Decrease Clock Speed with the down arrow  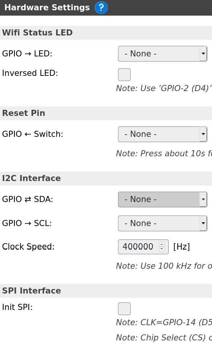161,249
